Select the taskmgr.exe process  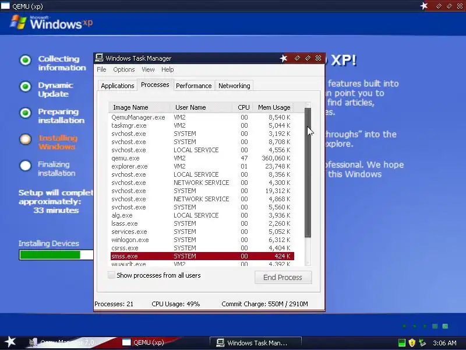pyautogui.click(x=202, y=125)
